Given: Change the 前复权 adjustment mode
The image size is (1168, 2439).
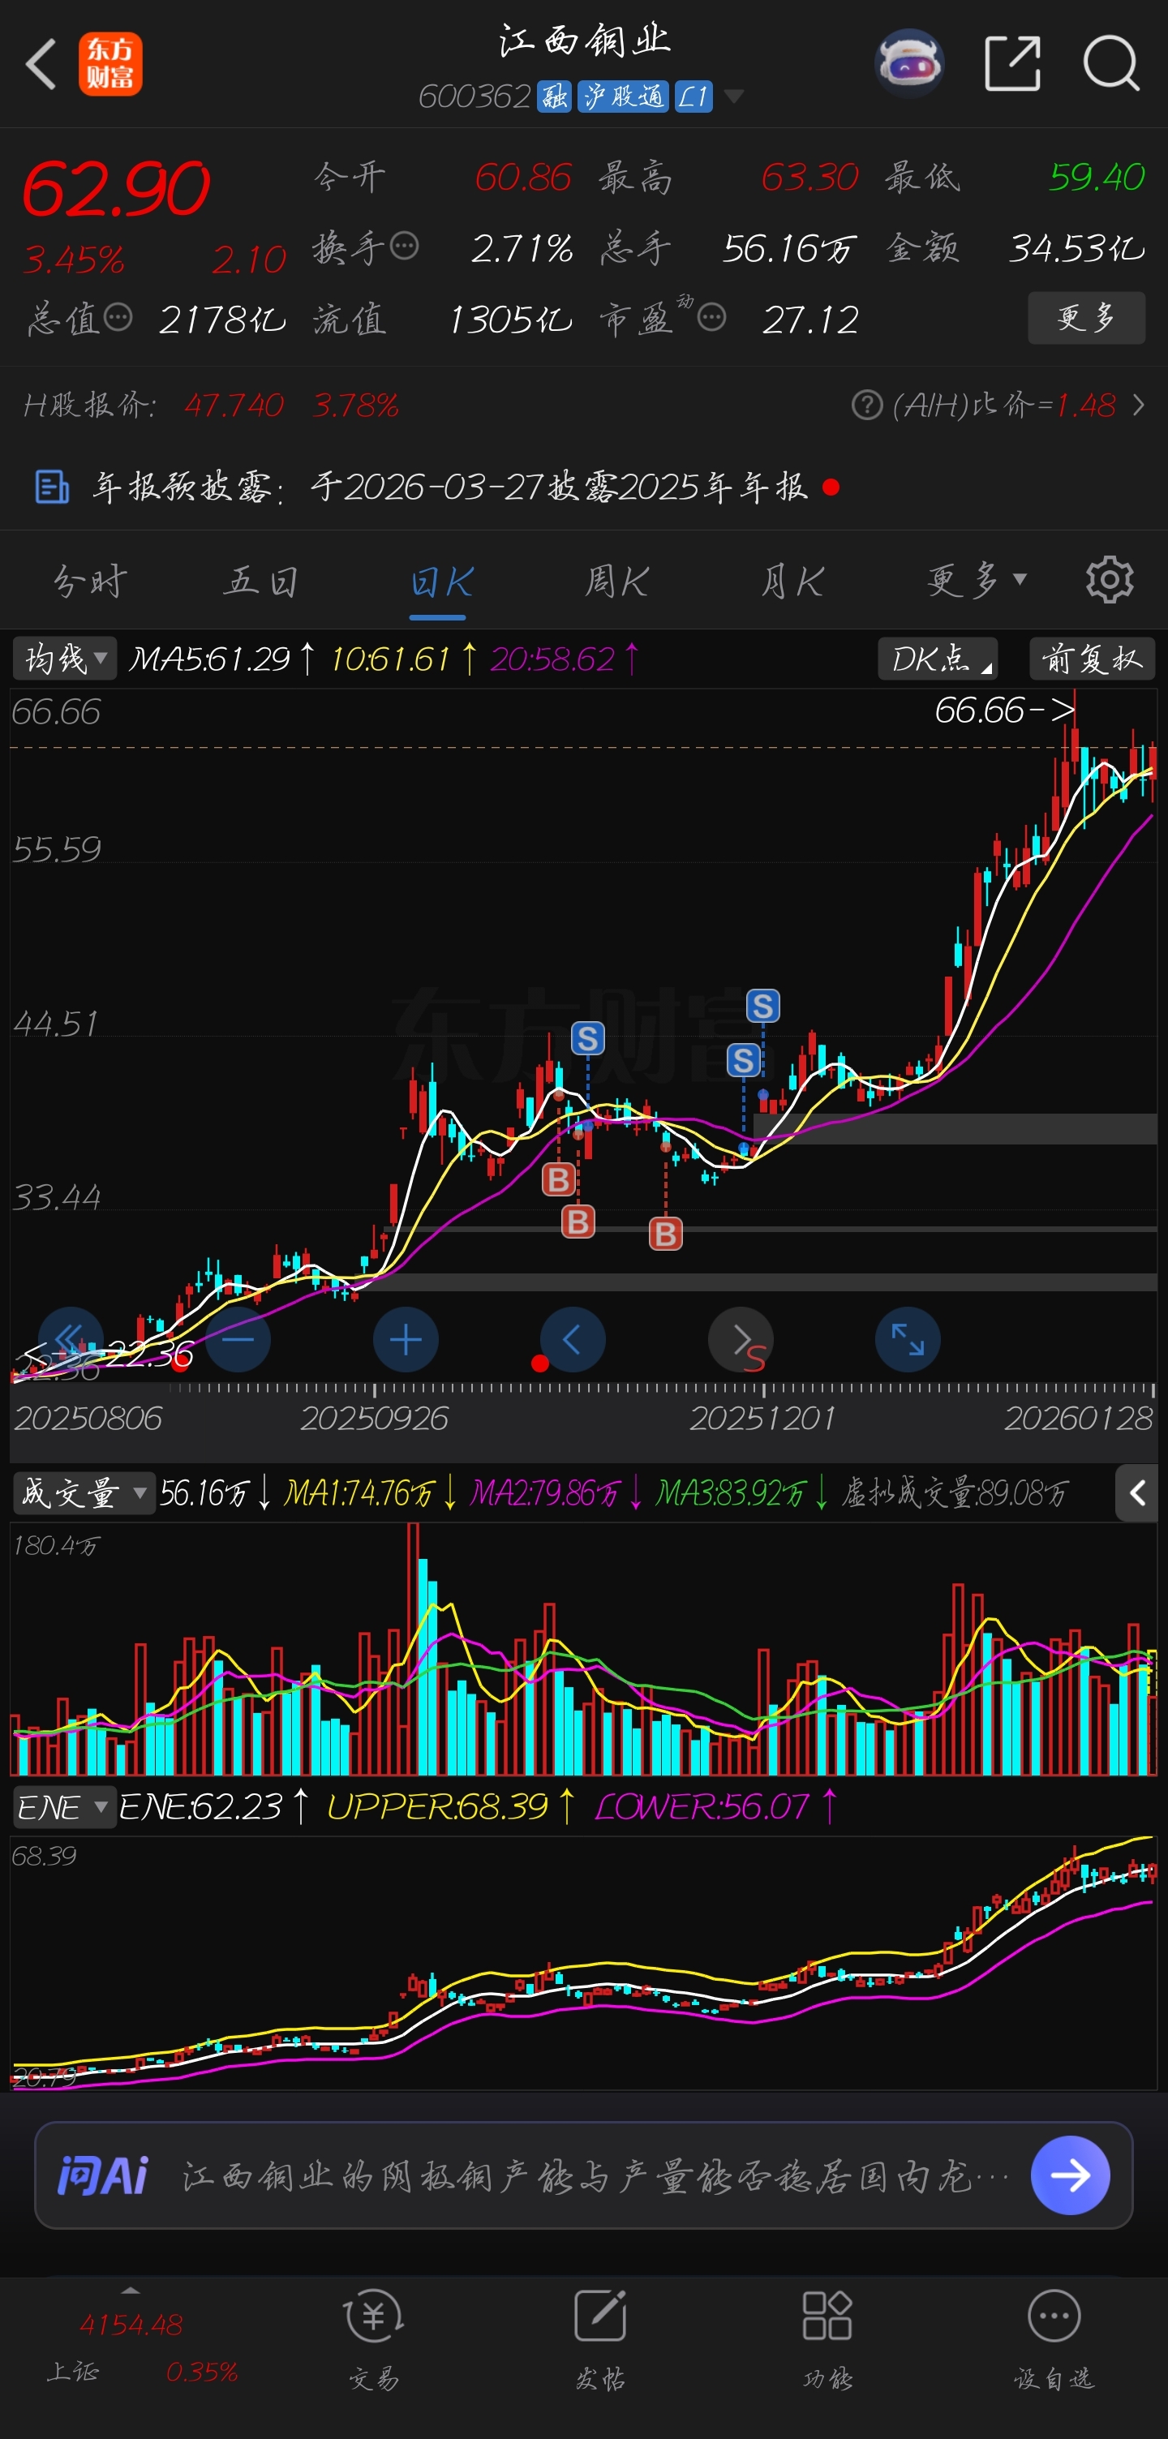Looking at the screenshot, I should coord(1091,659).
